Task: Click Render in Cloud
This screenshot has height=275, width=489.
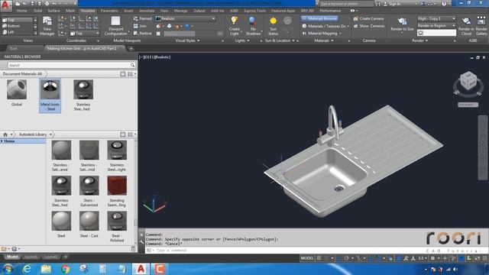Action: [466, 26]
